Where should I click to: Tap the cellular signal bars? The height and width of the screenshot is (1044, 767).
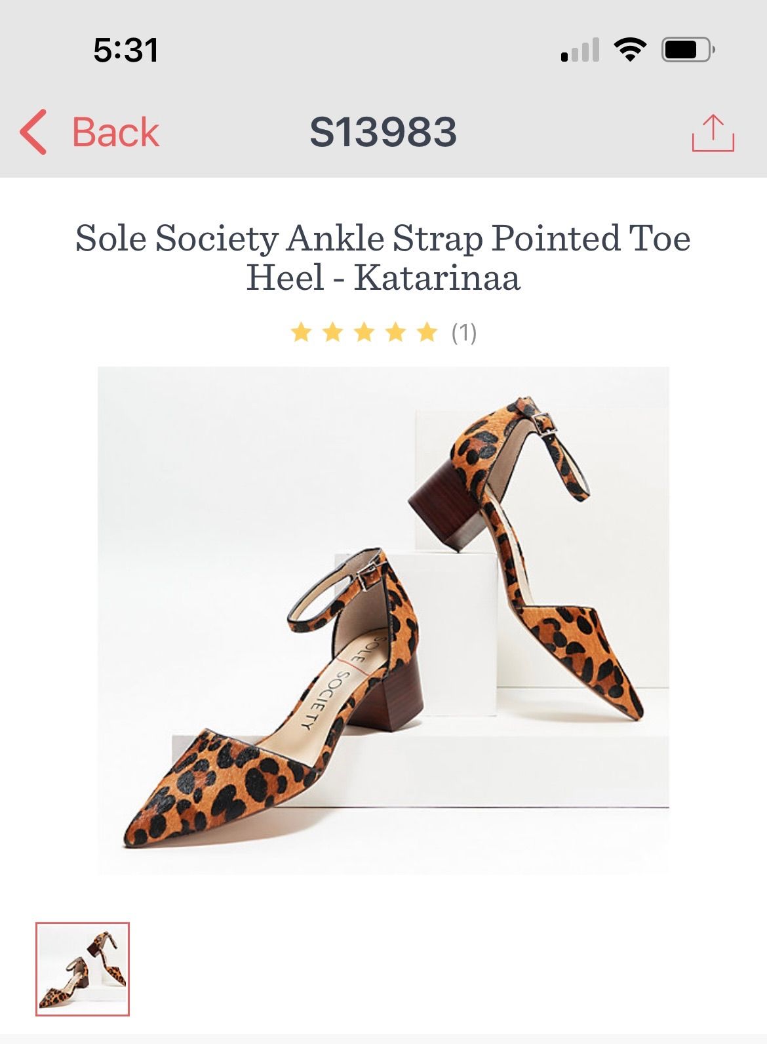pos(580,50)
